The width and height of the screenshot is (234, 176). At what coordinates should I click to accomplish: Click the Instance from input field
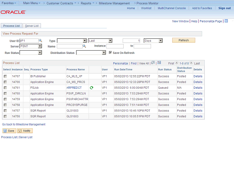pos(115,46)
